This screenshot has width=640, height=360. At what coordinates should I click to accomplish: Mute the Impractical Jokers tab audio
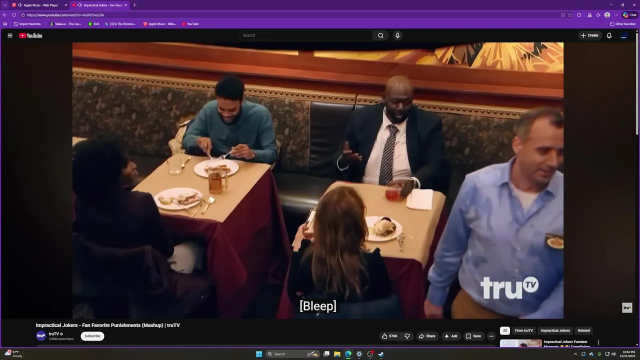(x=79, y=5)
